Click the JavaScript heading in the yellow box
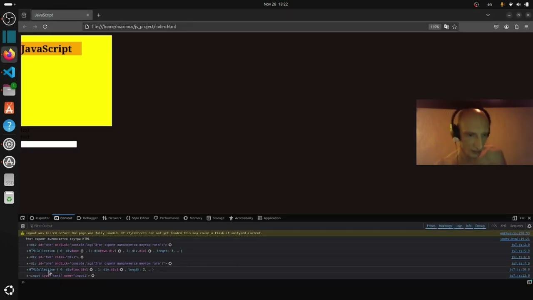 [x=46, y=49]
